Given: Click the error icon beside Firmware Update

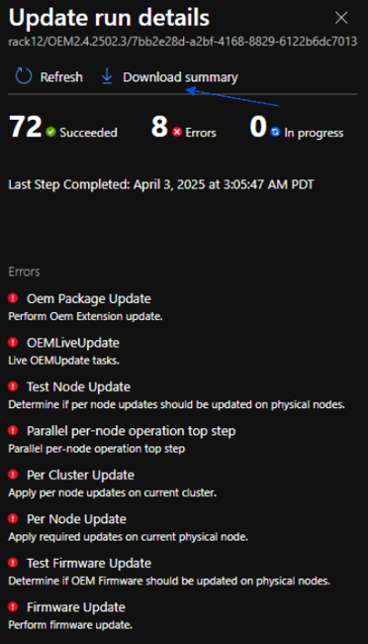Looking at the screenshot, I should [13, 606].
